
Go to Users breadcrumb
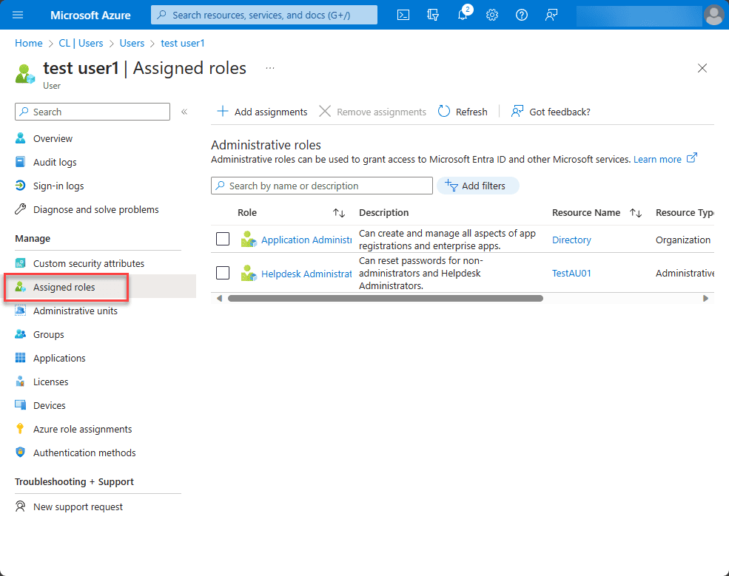click(x=132, y=43)
